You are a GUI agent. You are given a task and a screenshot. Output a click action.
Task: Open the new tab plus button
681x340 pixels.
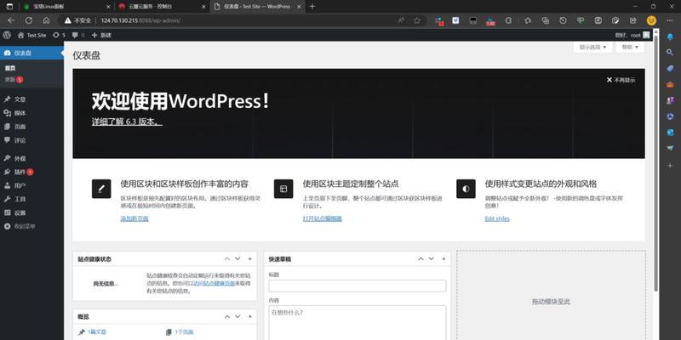312,7
